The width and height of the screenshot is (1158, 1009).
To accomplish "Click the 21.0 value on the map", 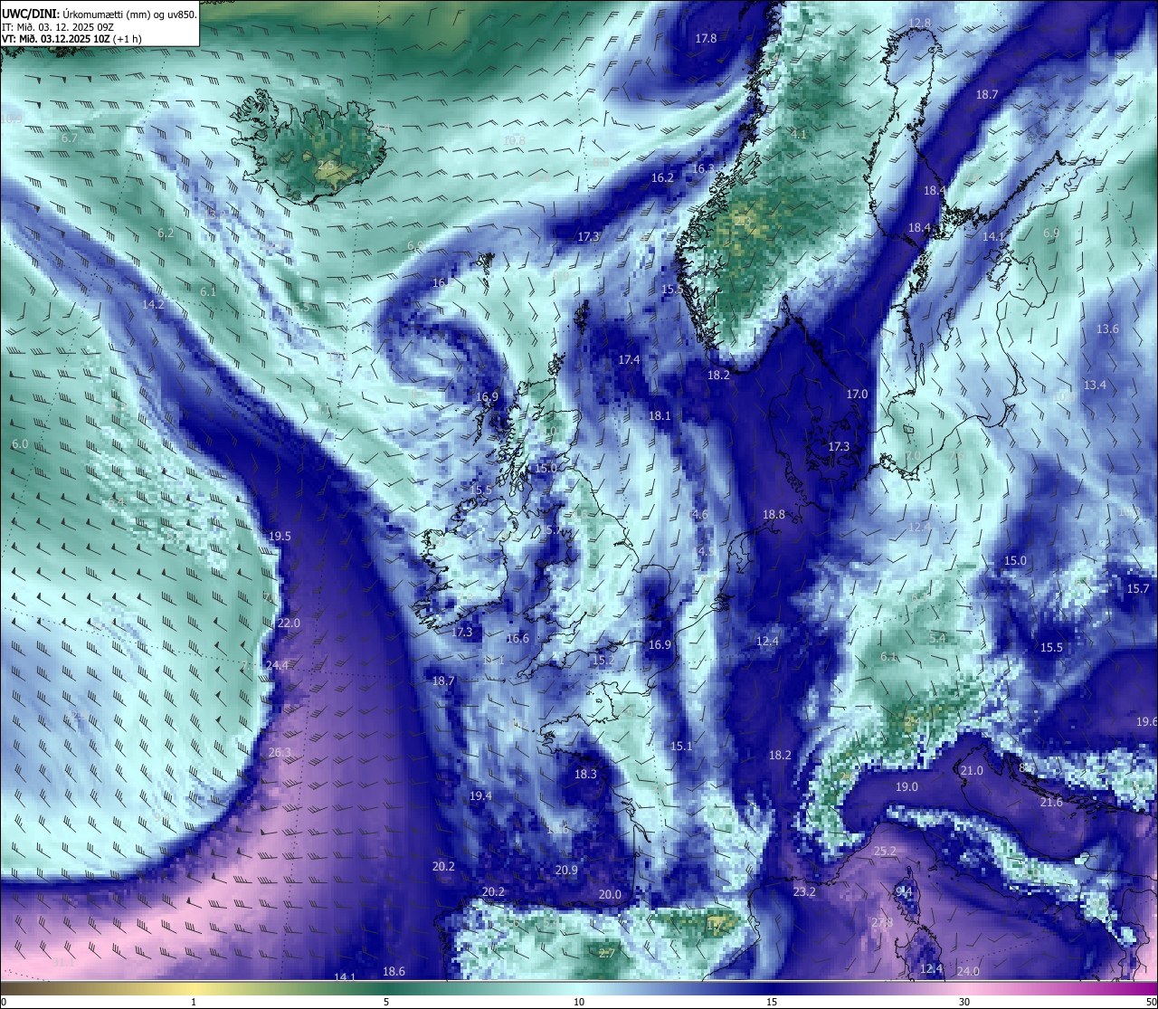I will [x=972, y=771].
